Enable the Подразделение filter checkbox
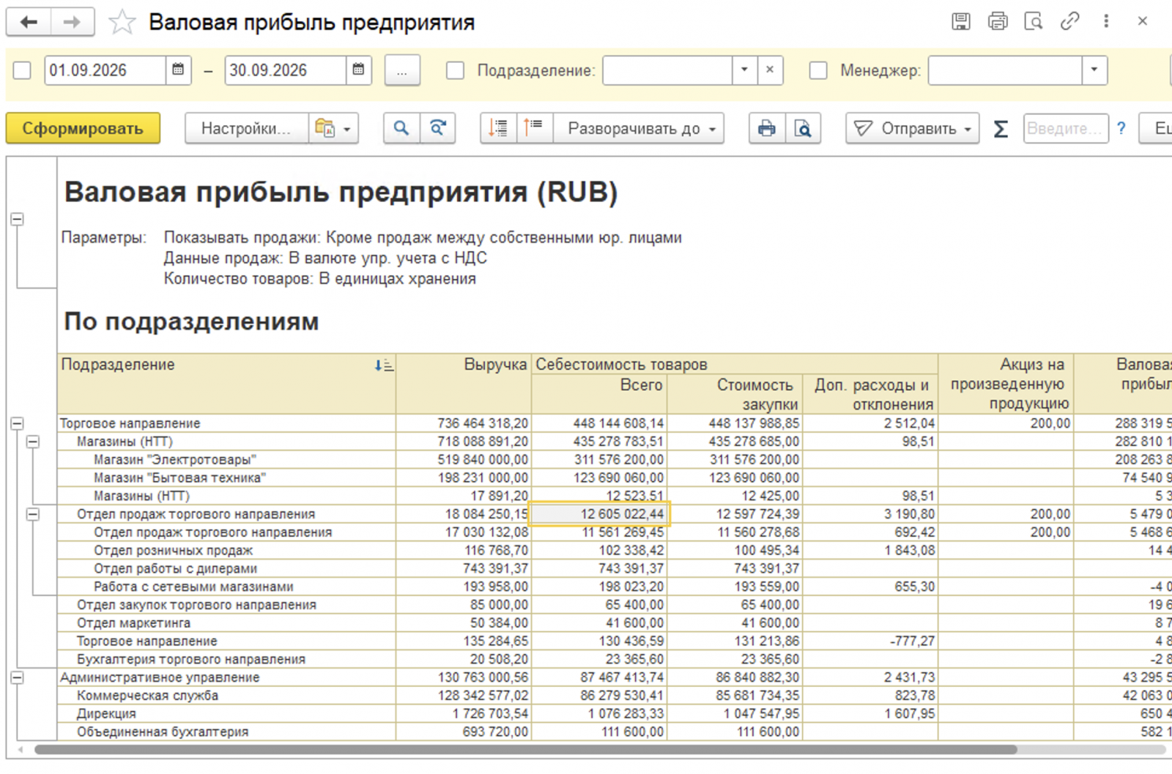Screen dimensions: 1172x774 pos(455,70)
